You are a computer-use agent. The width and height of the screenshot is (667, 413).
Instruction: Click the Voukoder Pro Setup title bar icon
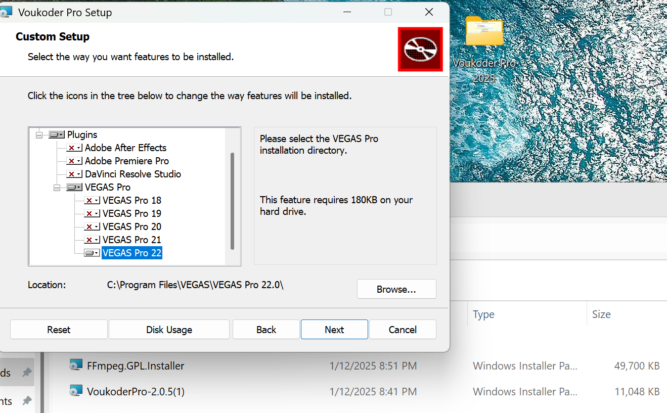[6, 12]
